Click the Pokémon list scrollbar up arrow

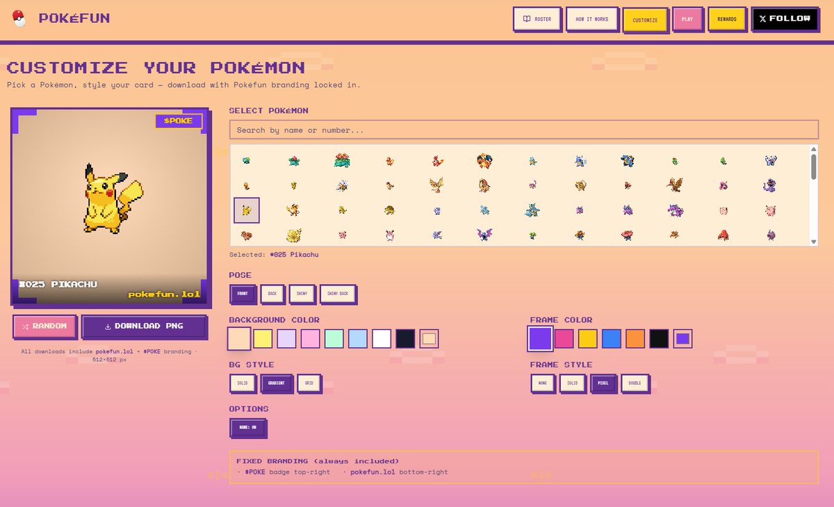coord(814,149)
